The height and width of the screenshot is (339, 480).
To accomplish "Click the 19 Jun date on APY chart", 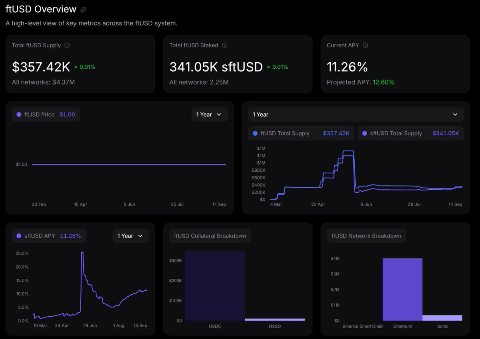I will (x=90, y=326).
